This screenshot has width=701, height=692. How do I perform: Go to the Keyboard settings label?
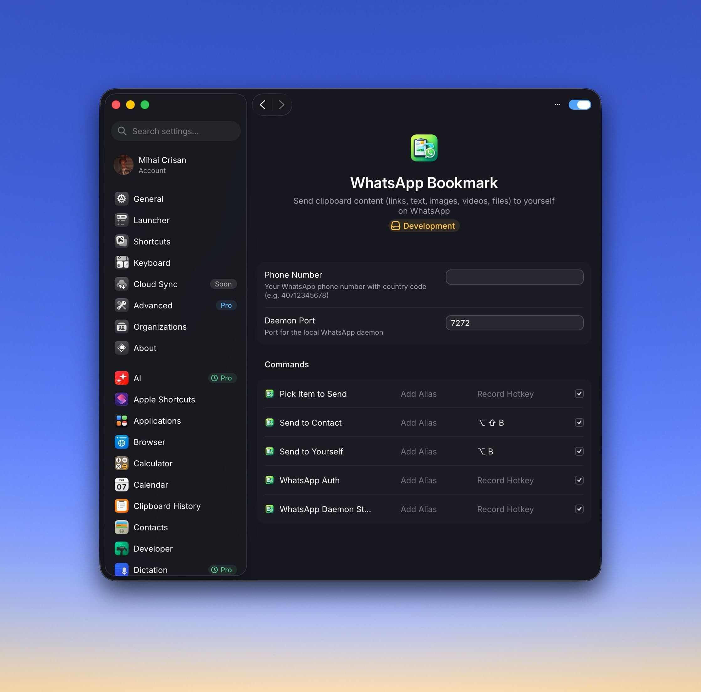pos(152,263)
